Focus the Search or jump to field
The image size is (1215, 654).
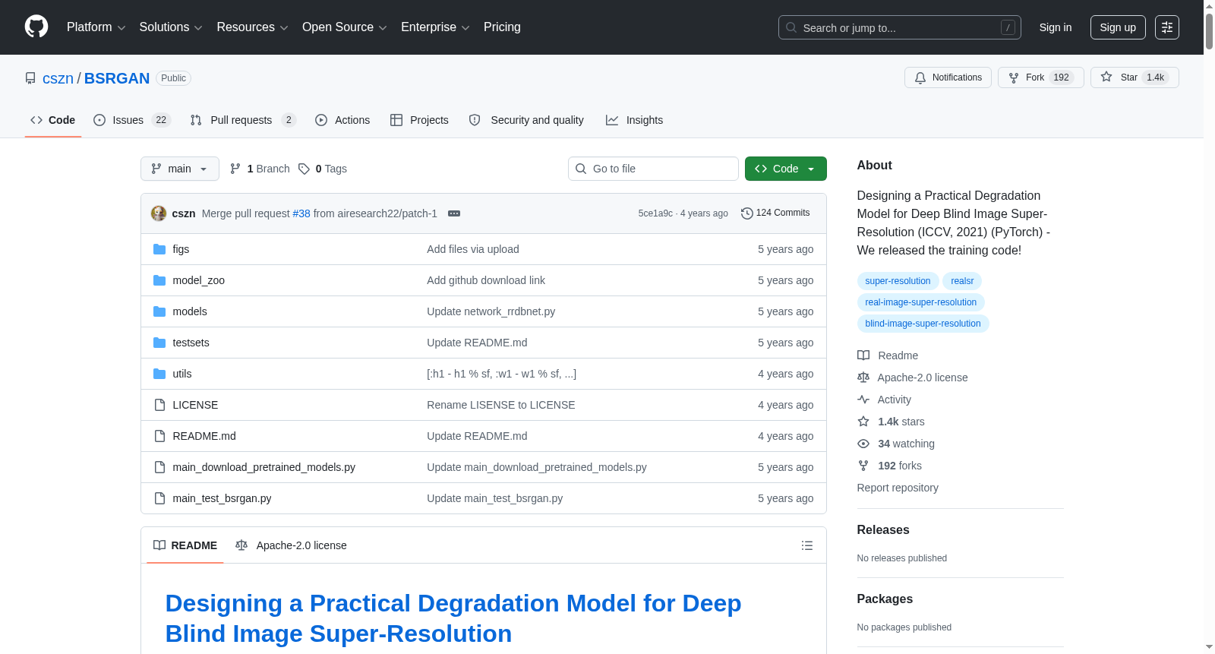point(900,27)
